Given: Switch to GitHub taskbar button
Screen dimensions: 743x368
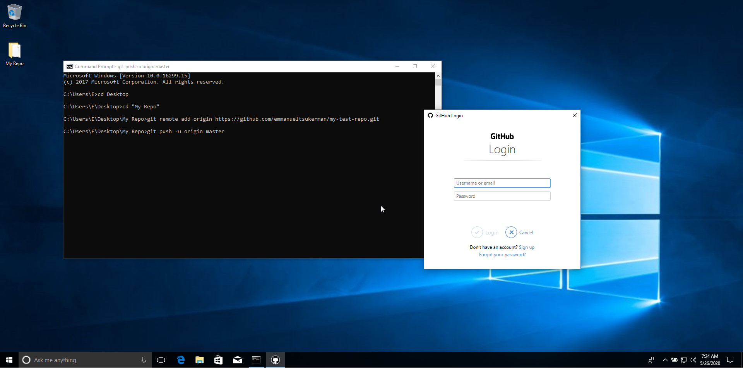Looking at the screenshot, I should point(276,360).
